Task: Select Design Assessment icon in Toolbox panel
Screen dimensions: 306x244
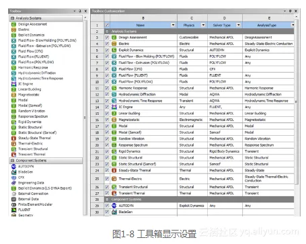Action: pos(13,24)
